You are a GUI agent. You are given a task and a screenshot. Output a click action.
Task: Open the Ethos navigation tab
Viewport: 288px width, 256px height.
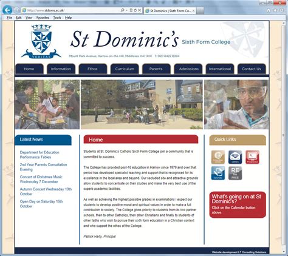(93, 69)
